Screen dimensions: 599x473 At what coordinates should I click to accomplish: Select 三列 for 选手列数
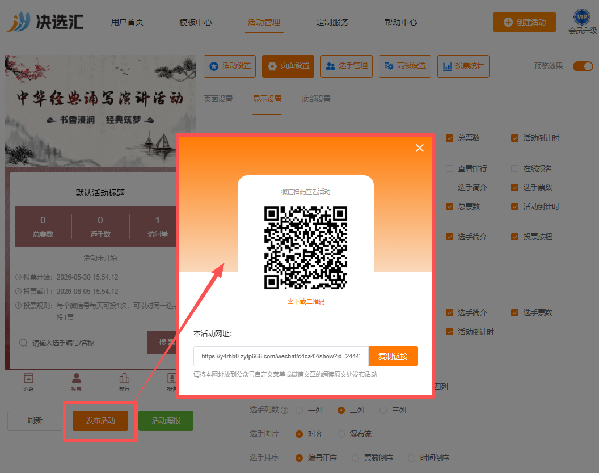click(383, 411)
